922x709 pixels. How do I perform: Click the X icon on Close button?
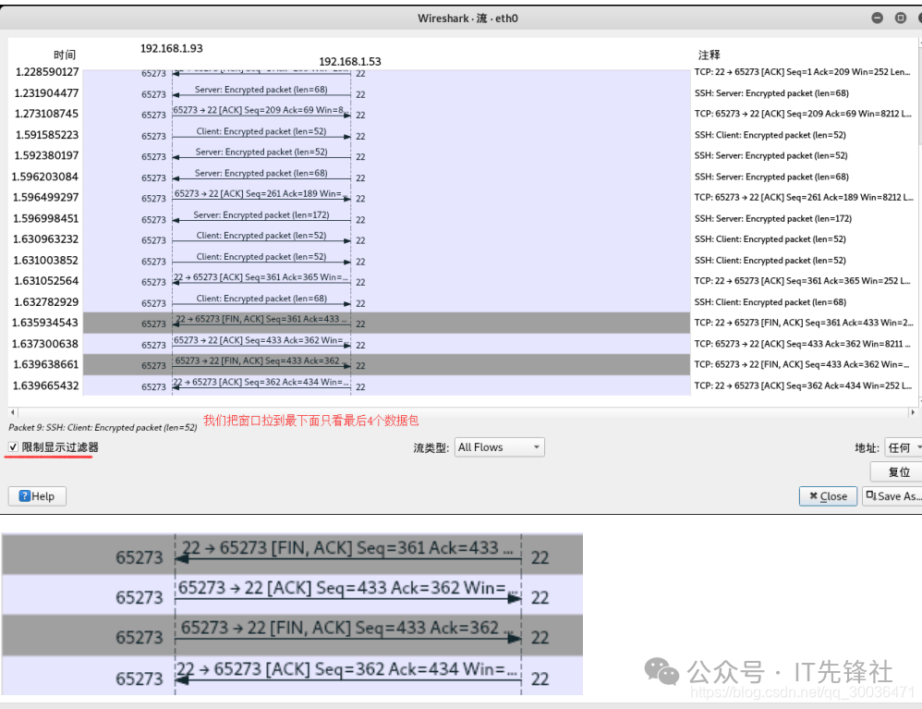[813, 496]
